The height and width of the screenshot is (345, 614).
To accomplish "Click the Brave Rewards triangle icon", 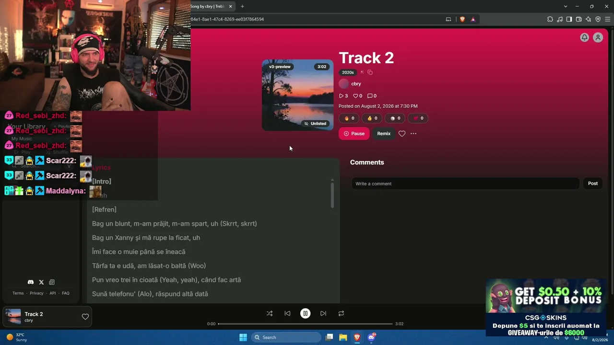I will pos(473,19).
